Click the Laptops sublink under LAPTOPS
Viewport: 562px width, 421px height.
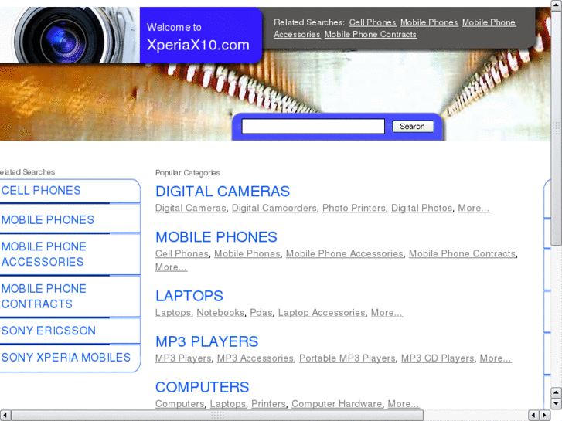click(x=173, y=313)
